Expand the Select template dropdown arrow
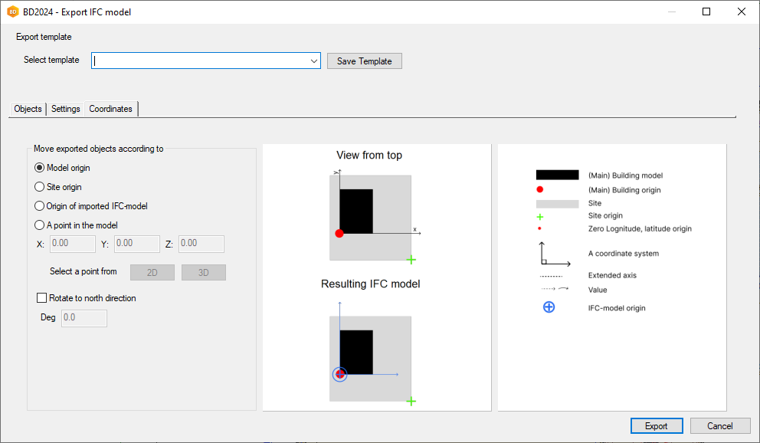 pos(314,61)
